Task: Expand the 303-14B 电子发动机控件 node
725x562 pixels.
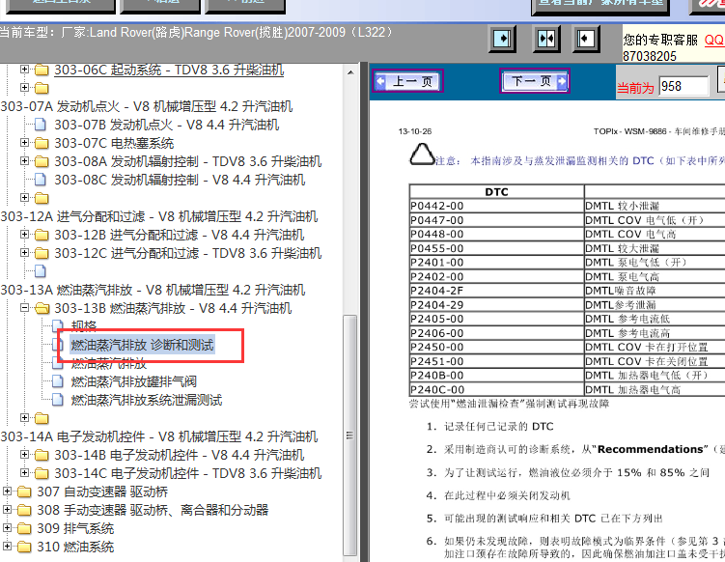Action: (x=24, y=454)
